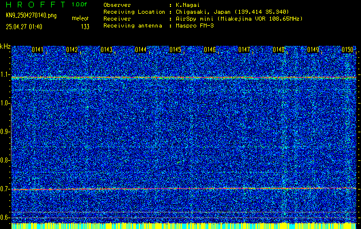This screenshot has width=361, height=229.
Task: Click the 0.8 frequency axis label
Action: (x=5, y=160)
